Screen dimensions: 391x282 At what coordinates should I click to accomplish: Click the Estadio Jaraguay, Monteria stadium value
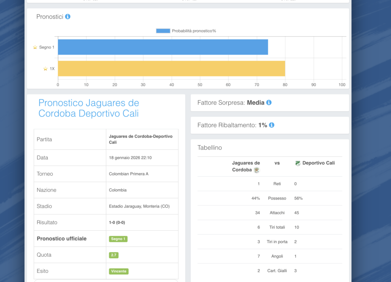(x=139, y=206)
